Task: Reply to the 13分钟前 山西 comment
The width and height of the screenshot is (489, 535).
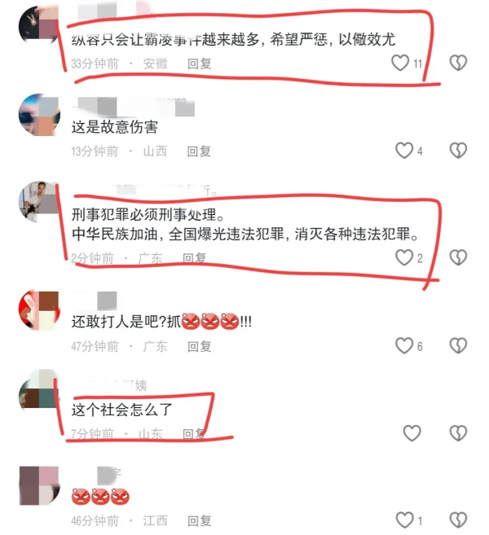Action: click(x=199, y=151)
